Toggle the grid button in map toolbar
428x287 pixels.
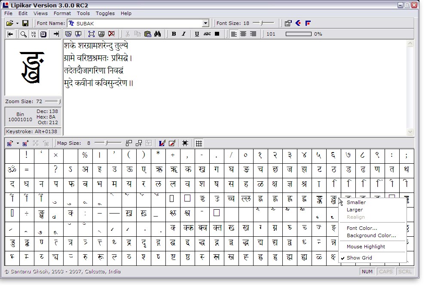click(199, 143)
